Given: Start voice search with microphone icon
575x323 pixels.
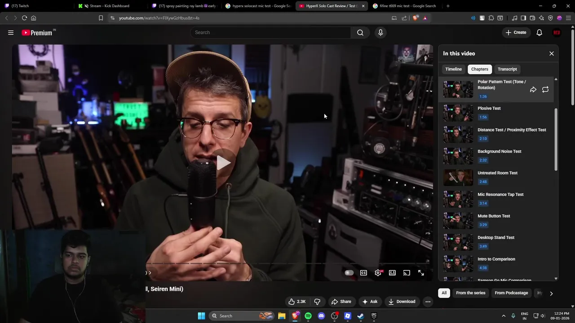Looking at the screenshot, I should click(380, 32).
